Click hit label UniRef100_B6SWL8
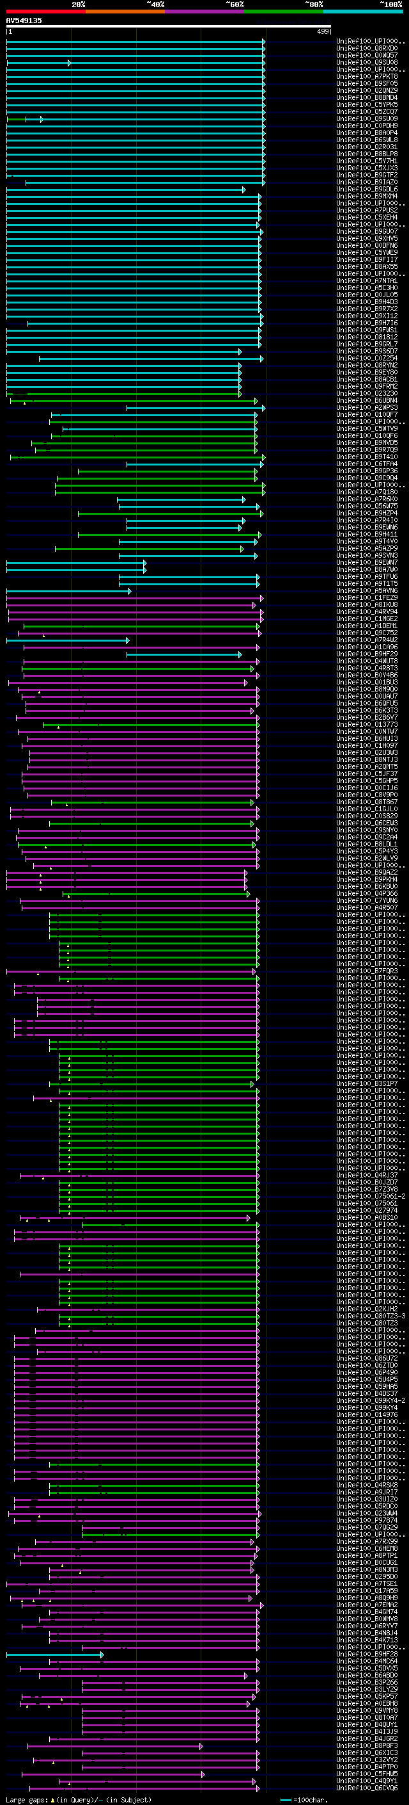 coord(367,140)
